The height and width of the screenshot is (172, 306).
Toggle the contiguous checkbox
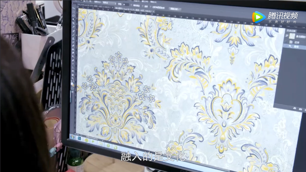point(143,6)
